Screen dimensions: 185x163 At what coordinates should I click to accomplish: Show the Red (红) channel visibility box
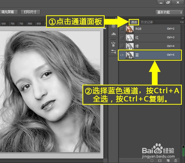click(122, 37)
